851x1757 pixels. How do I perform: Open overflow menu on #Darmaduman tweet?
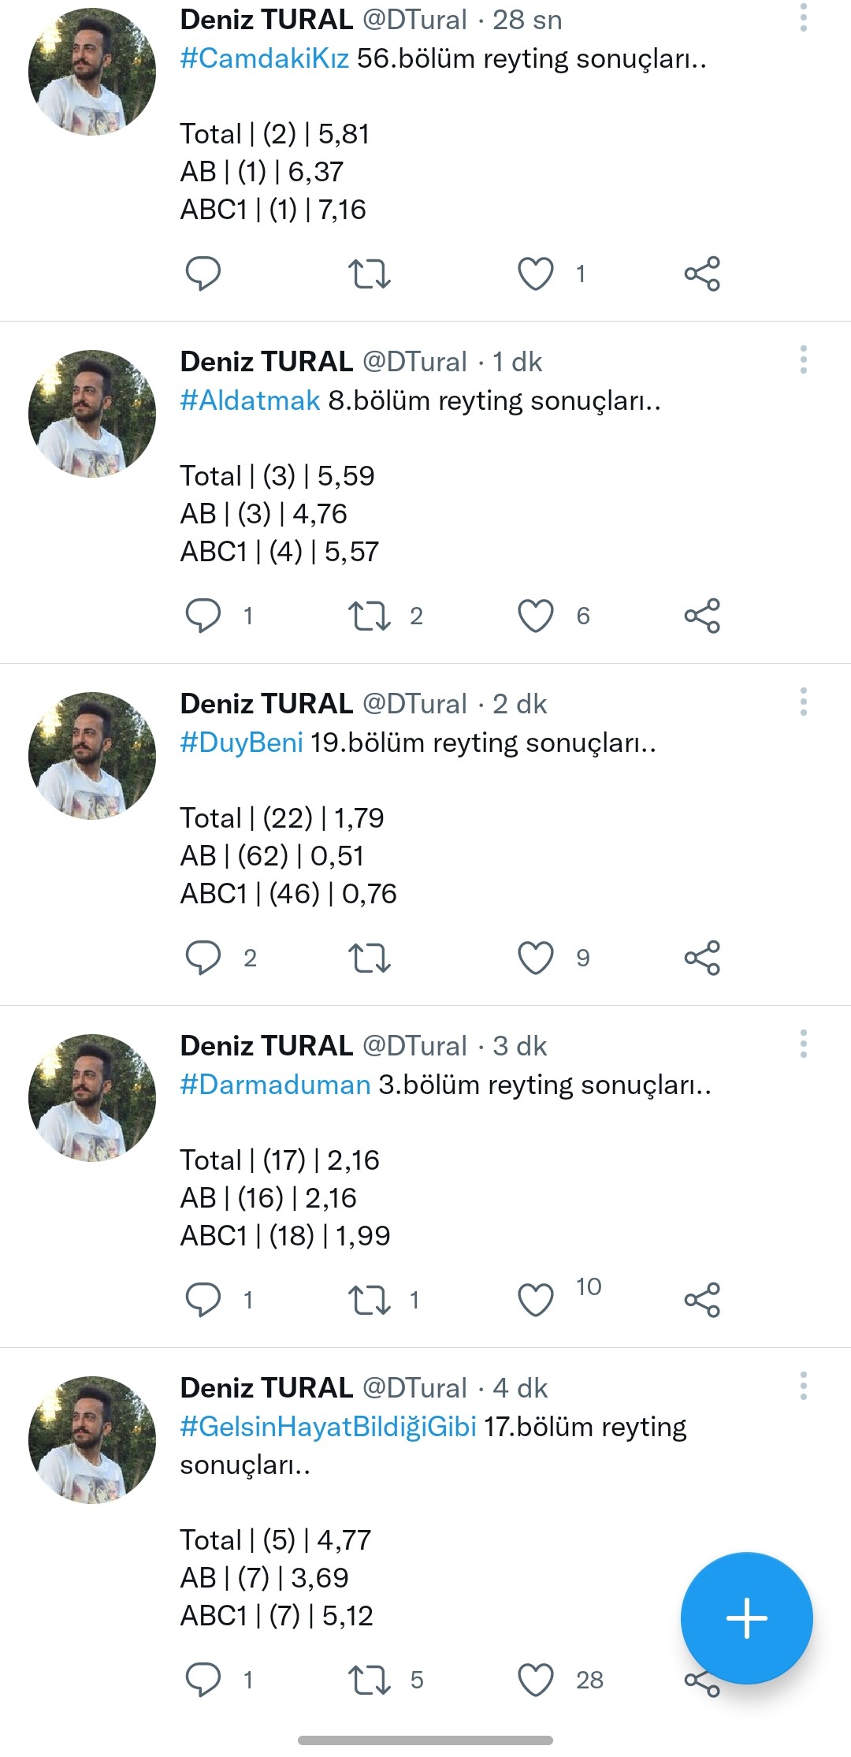(803, 1044)
